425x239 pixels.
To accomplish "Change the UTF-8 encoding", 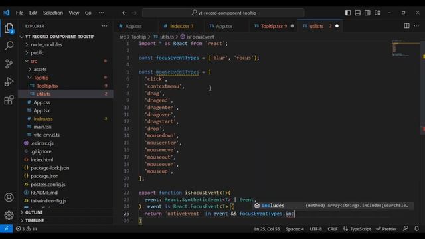I will click(x=316, y=229).
